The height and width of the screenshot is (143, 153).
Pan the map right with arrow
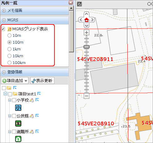(92, 20)
